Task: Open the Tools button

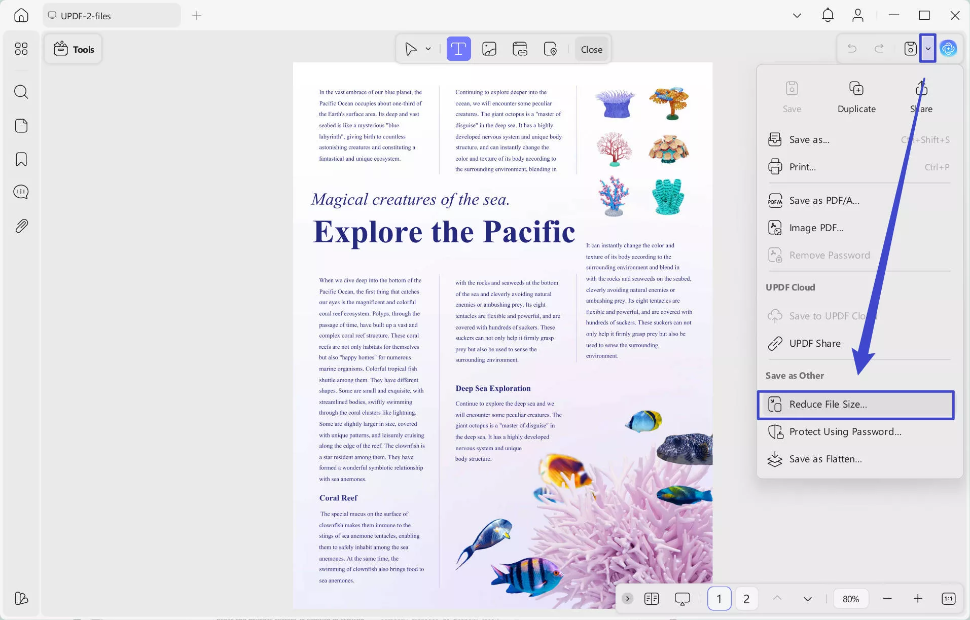Action: tap(74, 49)
